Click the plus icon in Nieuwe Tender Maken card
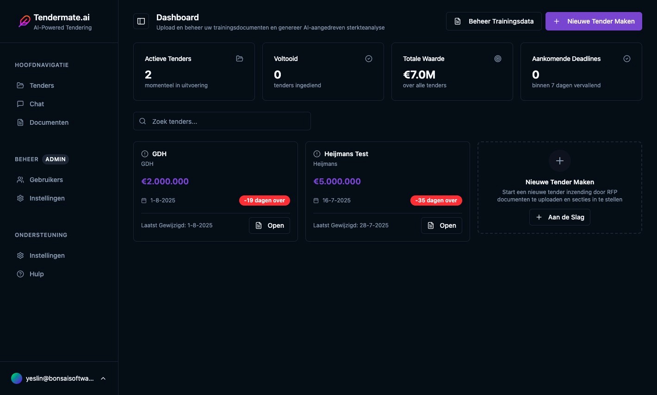Screen dimensions: 657x395 (x=560, y=161)
